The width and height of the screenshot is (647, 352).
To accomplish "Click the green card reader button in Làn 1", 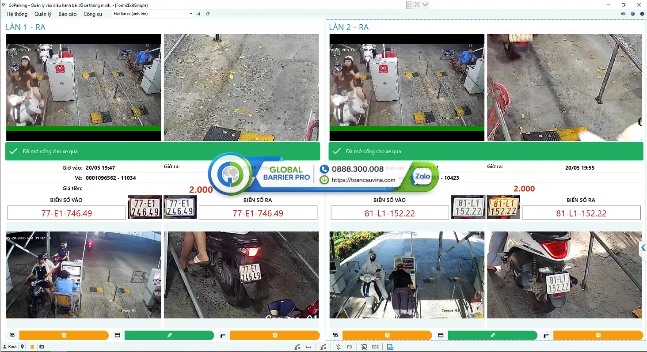I will [169, 335].
